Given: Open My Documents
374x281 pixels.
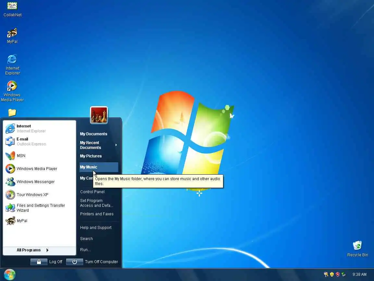Looking at the screenshot, I should click(93, 134).
